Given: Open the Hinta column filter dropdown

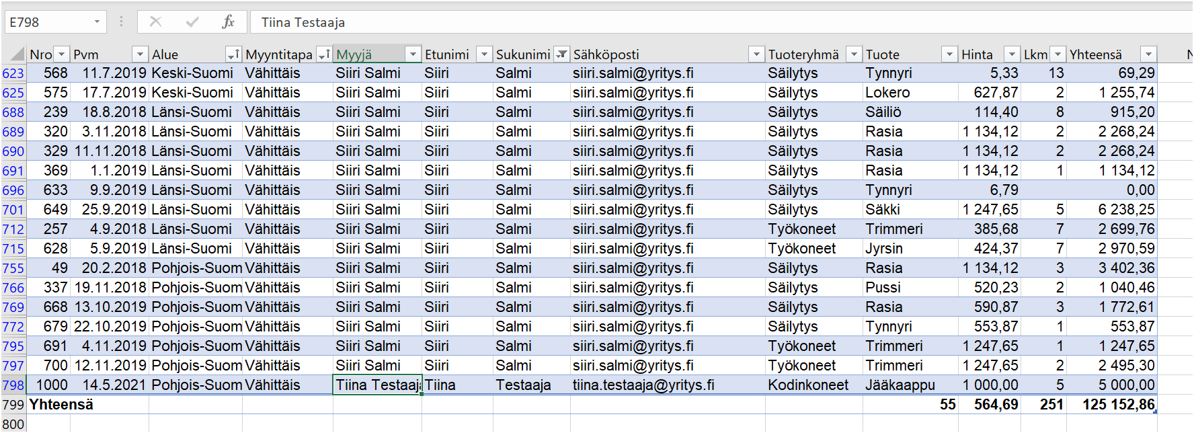Looking at the screenshot, I should pyautogui.click(x=1012, y=54).
